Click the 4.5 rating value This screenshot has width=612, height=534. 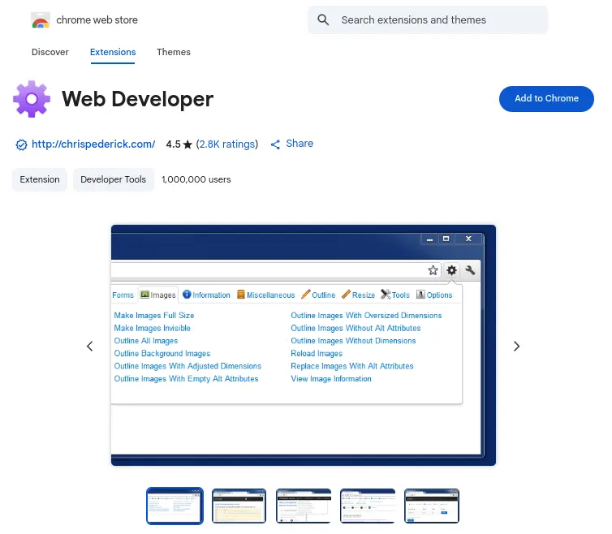click(173, 144)
